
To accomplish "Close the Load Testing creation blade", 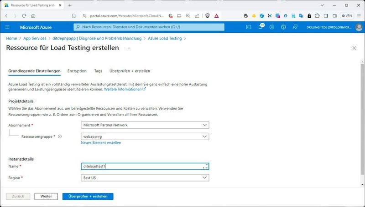I will click(x=355, y=48).
